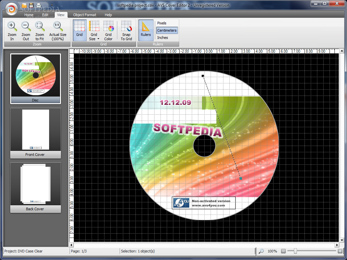Open the Help tab

coord(108,15)
